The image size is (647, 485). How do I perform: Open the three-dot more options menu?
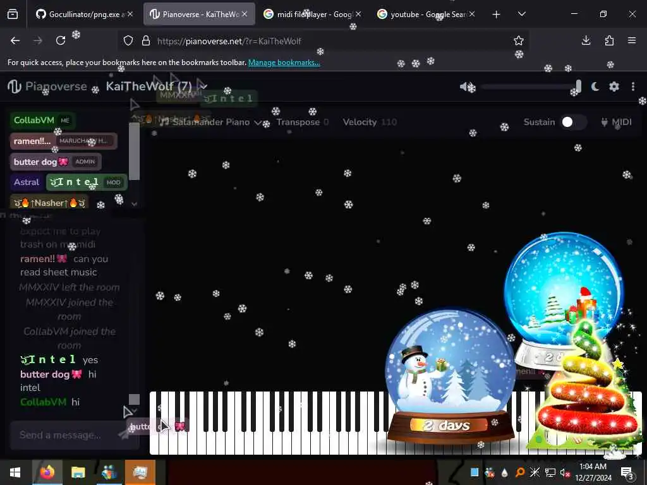[x=633, y=87]
